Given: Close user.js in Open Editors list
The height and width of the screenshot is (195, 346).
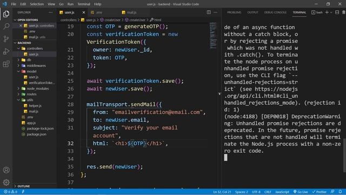Looking at the screenshot, I should pos(21,25).
